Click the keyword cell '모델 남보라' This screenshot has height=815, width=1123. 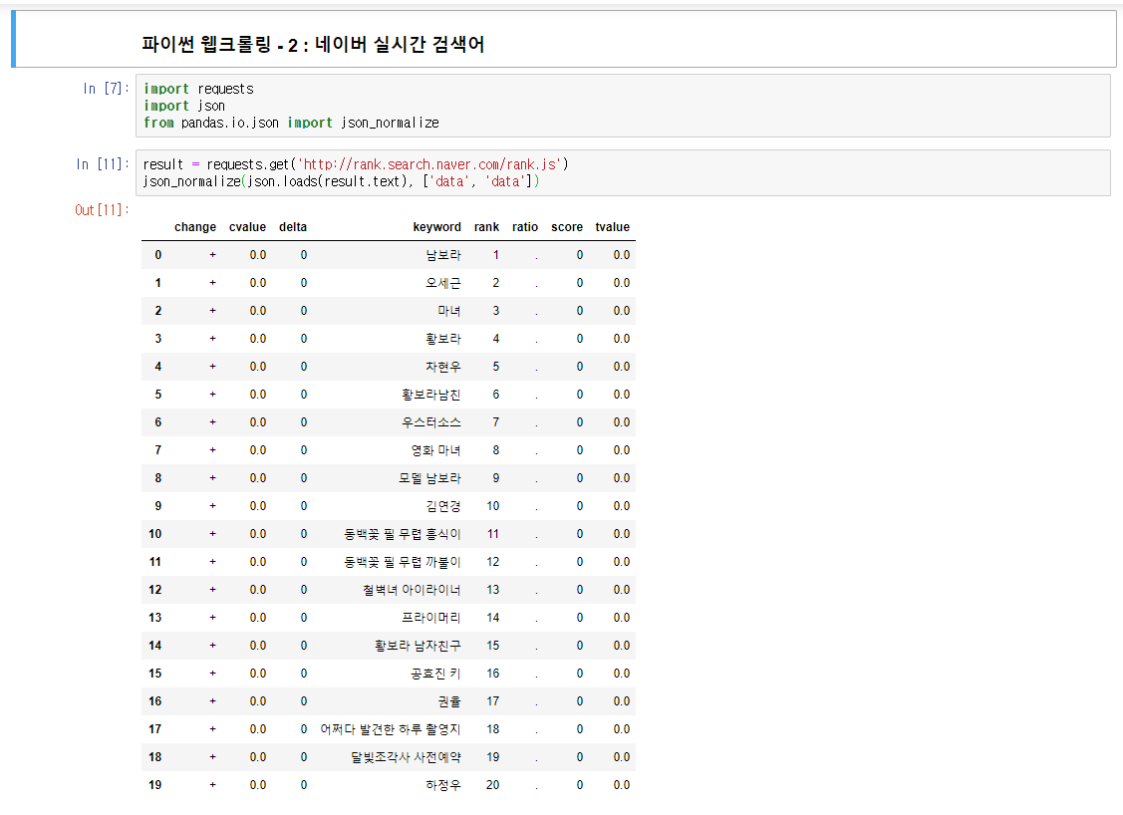coord(429,478)
